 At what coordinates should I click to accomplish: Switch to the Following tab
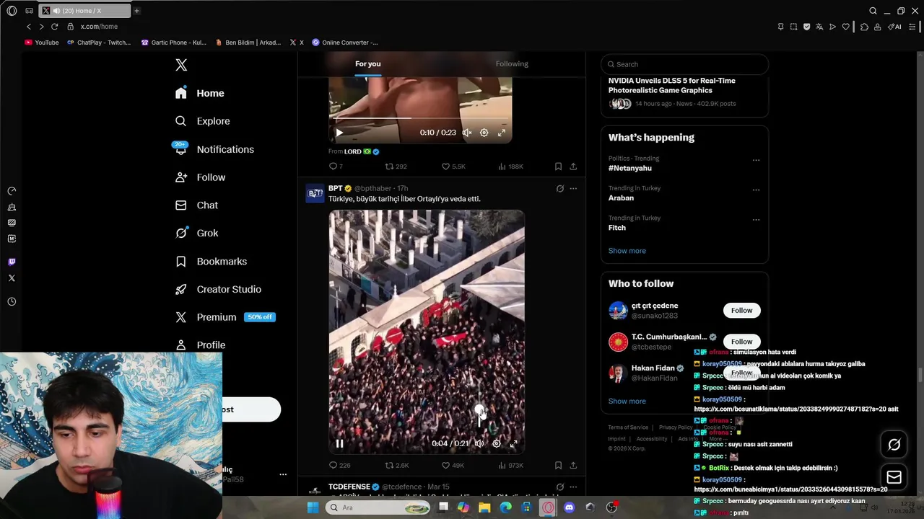512,64
